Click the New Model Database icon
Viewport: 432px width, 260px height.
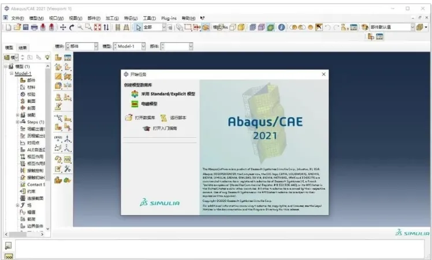pyautogui.click(x=9, y=27)
